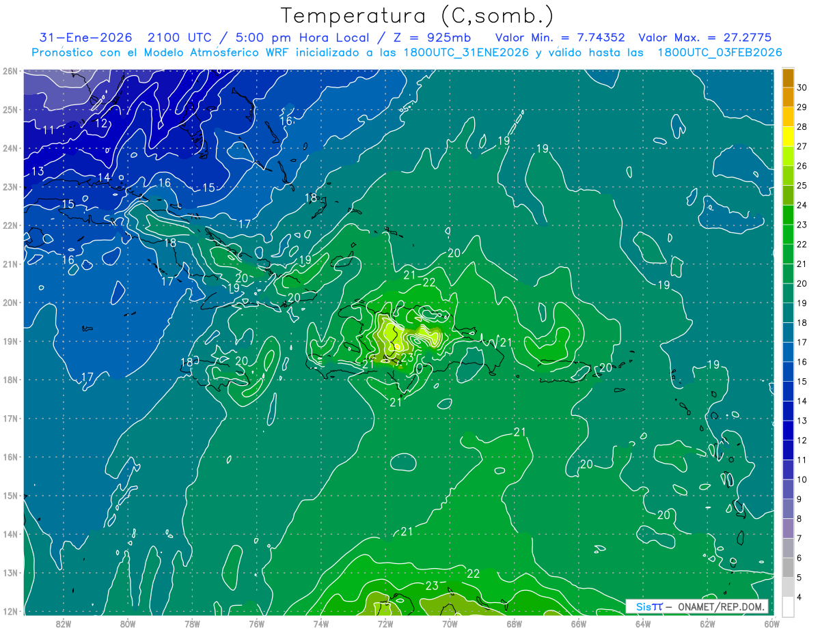Click color scale label "21"
The height and width of the screenshot is (633, 820).
click(x=802, y=264)
